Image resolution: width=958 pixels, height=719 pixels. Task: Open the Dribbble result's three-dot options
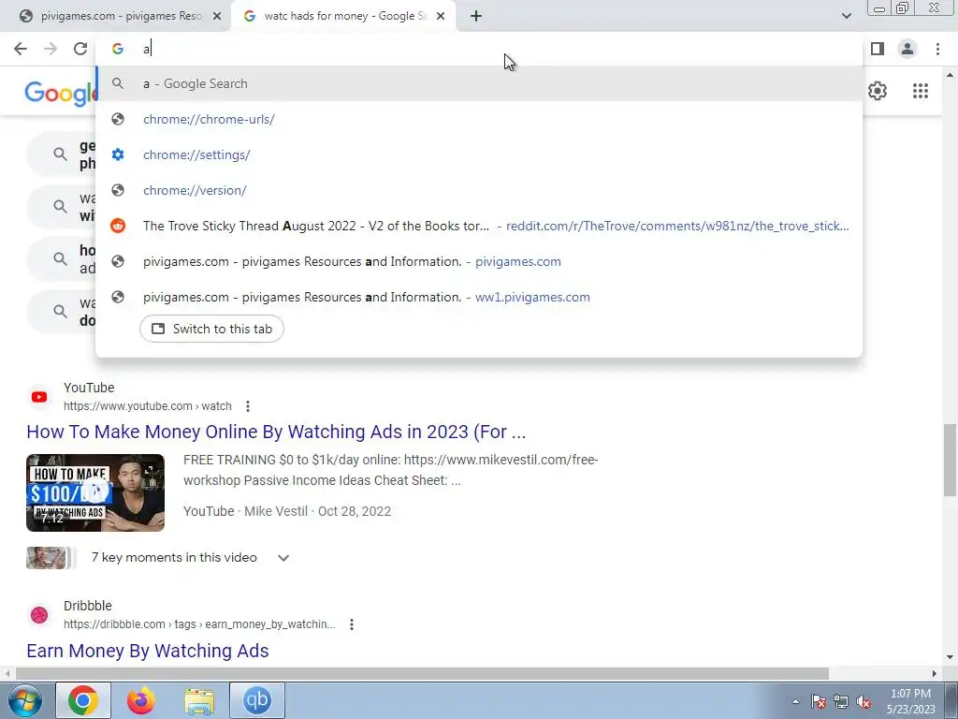click(352, 624)
